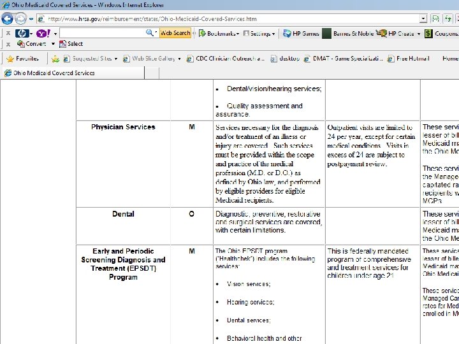Click the Add to Favorites bar icon
The width and height of the screenshot is (459, 344).
(55, 59)
